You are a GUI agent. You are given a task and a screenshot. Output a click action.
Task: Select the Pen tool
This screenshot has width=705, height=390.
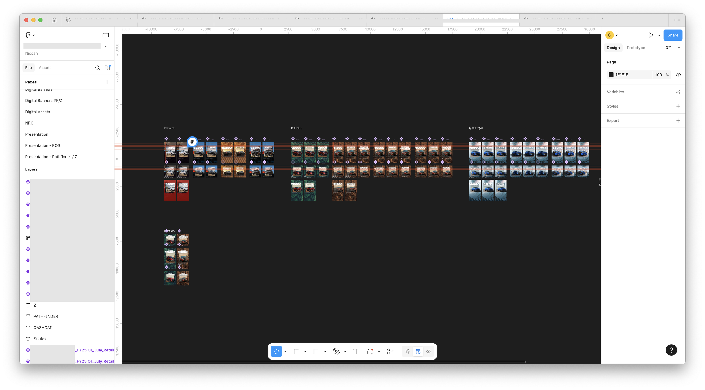point(336,351)
